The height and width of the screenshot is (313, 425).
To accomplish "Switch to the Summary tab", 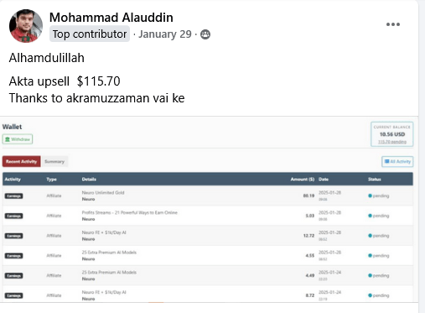I will pyautogui.click(x=54, y=161).
